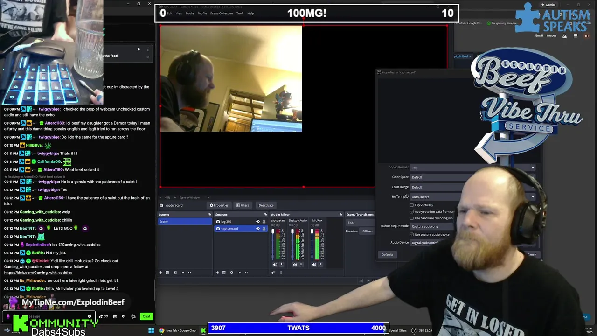Image resolution: width=597 pixels, height=336 pixels.
Task: Open the Scene Collection menu
Action: 222,14
